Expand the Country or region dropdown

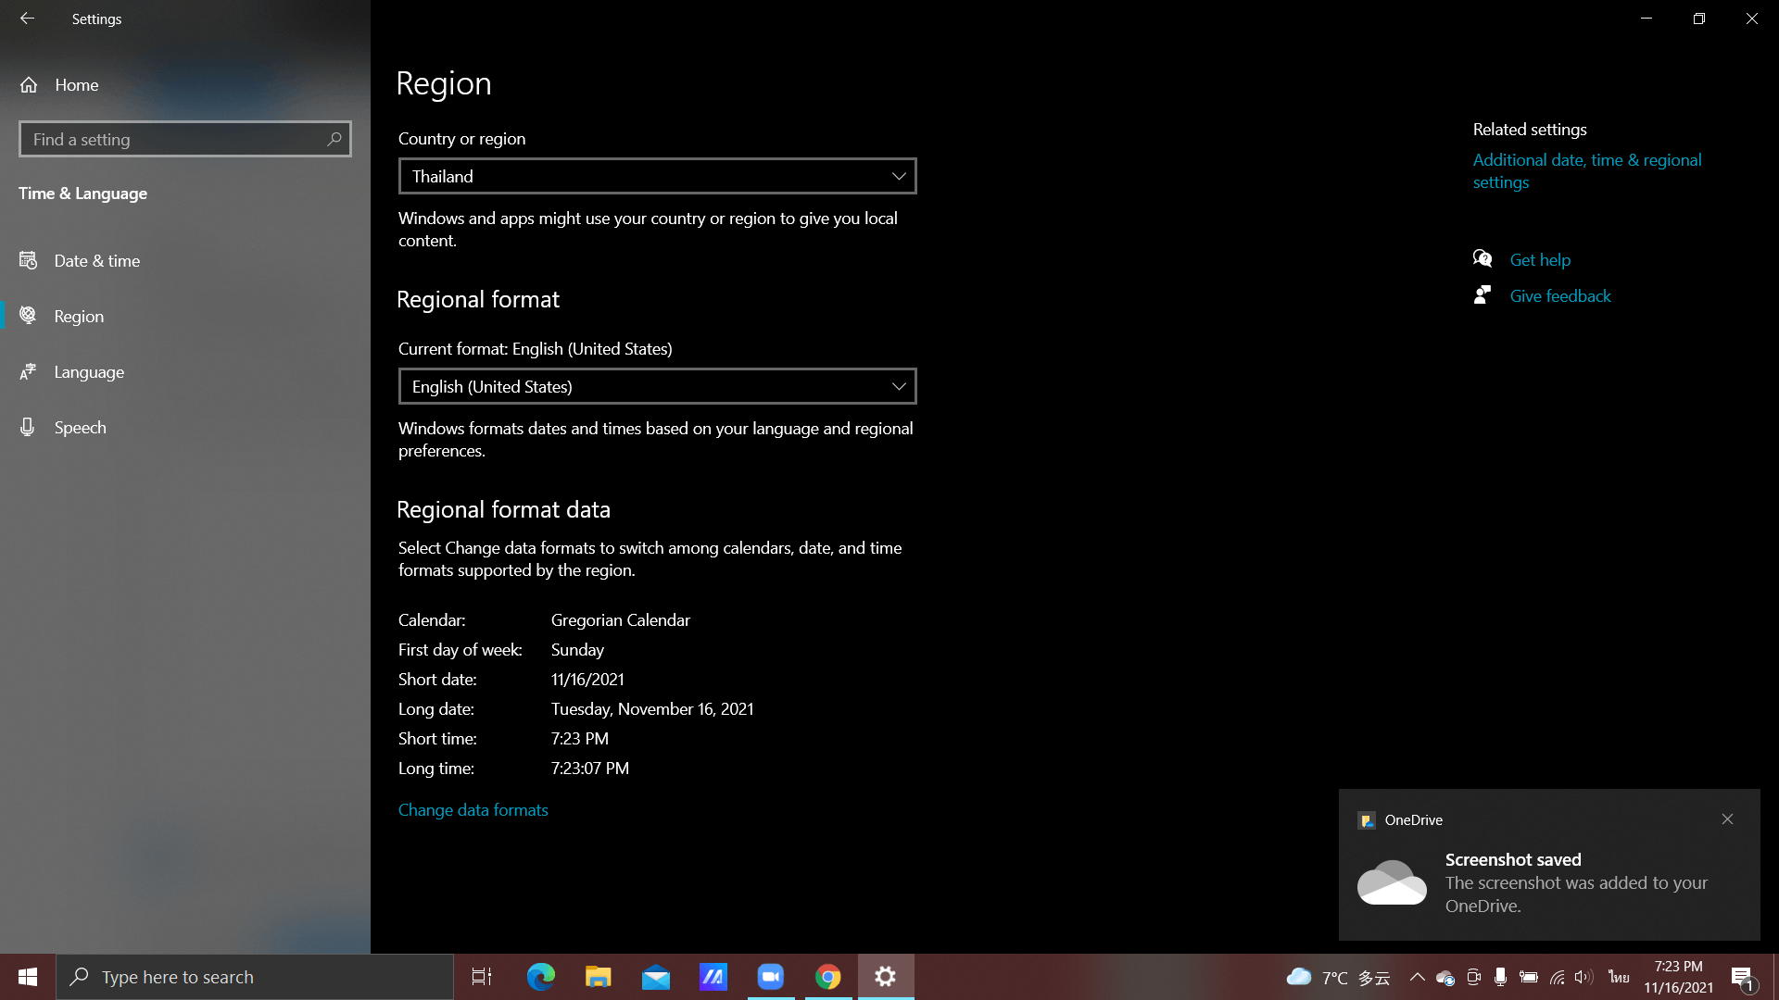[x=657, y=176]
